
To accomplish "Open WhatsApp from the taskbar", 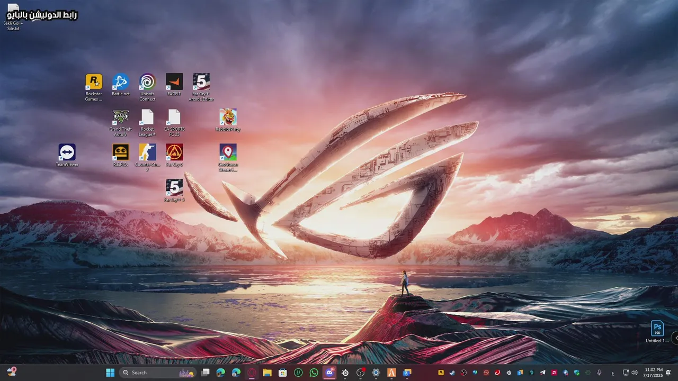I will click(314, 373).
